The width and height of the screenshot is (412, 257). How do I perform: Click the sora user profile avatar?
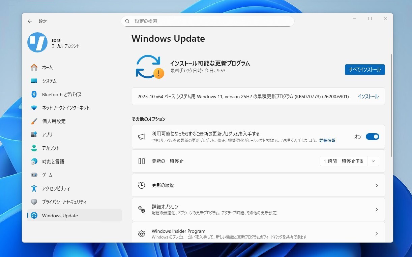[x=37, y=42]
